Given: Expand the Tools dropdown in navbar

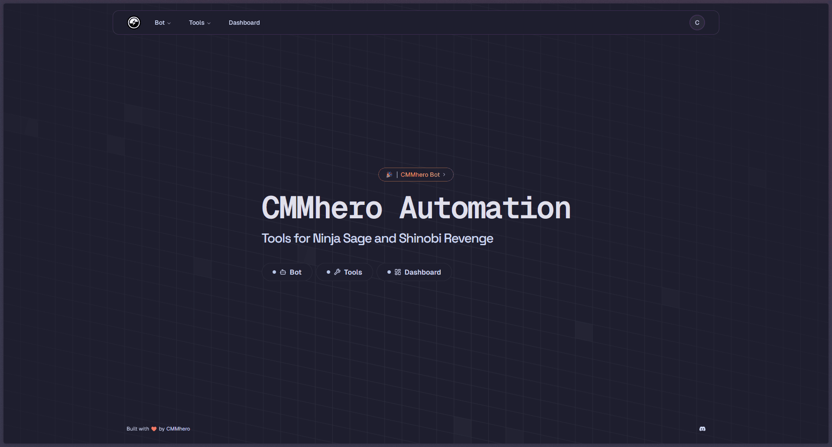Looking at the screenshot, I should click(x=199, y=23).
